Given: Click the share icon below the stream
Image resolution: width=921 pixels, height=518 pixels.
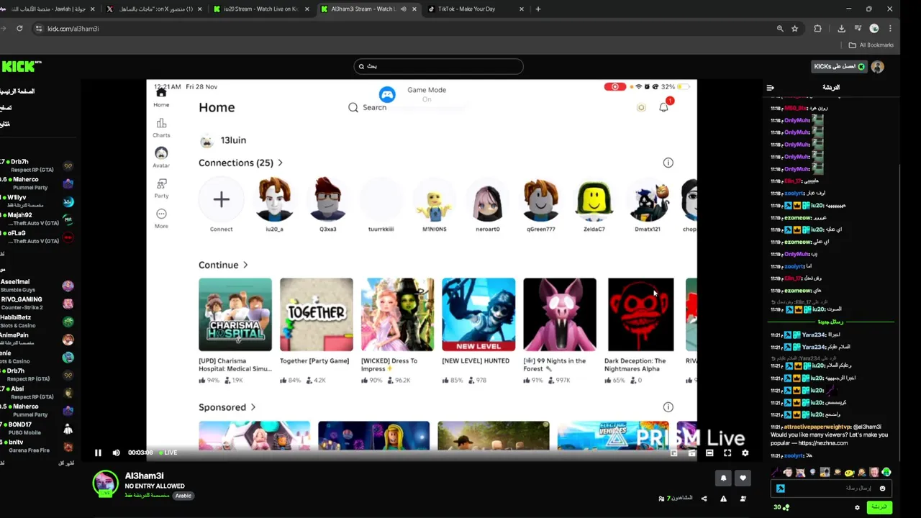Looking at the screenshot, I should (704, 499).
